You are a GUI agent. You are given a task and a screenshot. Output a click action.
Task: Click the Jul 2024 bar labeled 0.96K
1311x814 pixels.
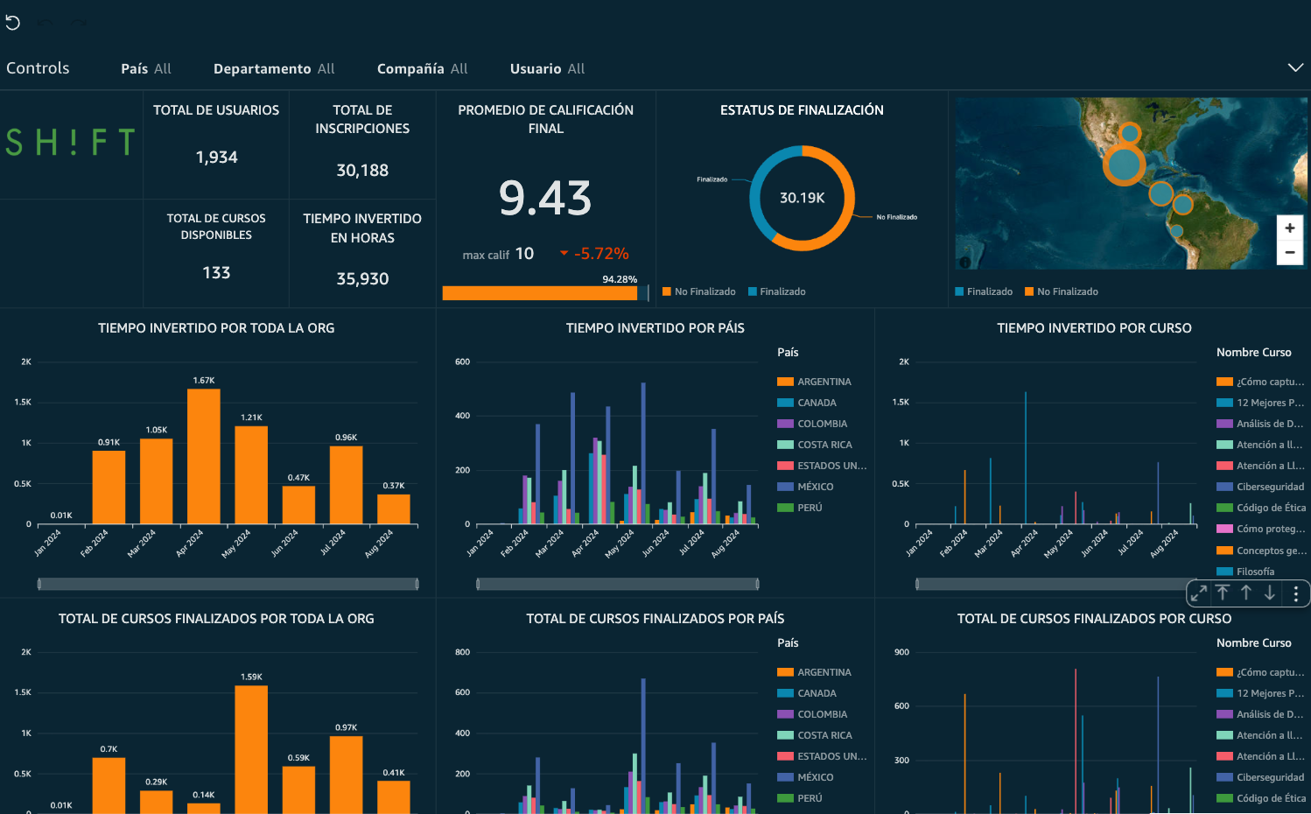[347, 485]
